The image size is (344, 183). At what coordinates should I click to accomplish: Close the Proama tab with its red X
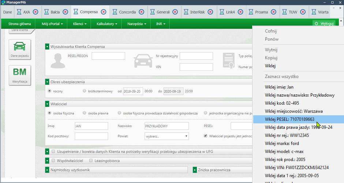point(273,12)
